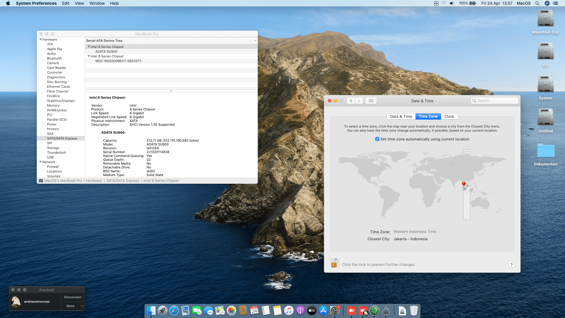Open the App Store from the Dock

323,311
